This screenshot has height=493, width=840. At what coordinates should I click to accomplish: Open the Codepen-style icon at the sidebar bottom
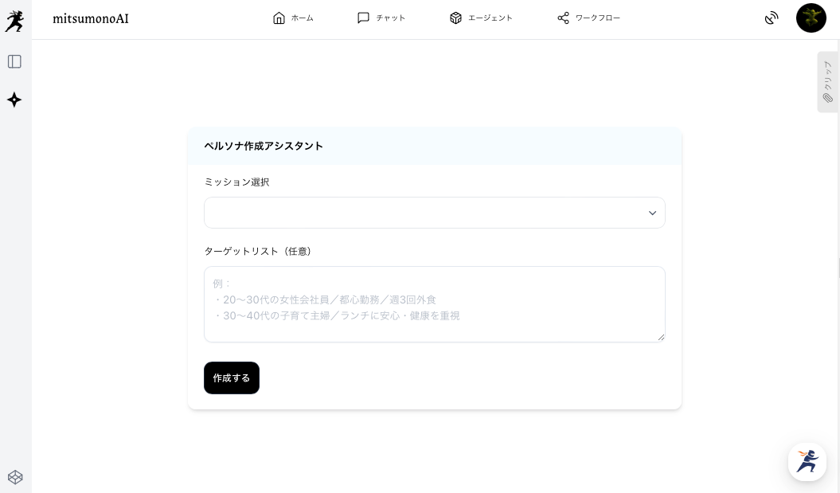(x=15, y=477)
